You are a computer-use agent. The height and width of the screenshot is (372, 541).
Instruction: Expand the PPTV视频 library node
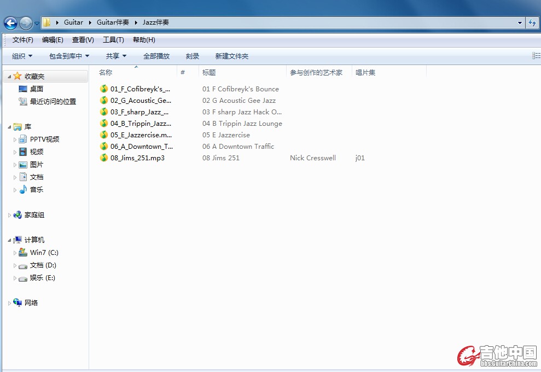tap(15, 139)
